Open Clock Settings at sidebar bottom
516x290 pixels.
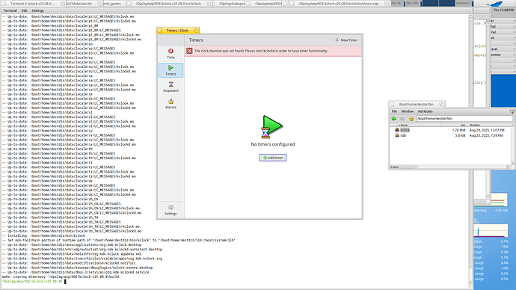pos(171,210)
